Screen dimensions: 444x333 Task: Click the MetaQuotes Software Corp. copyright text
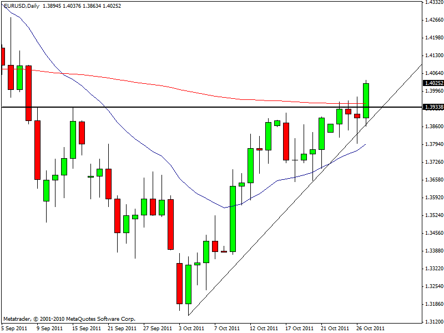tap(69, 319)
